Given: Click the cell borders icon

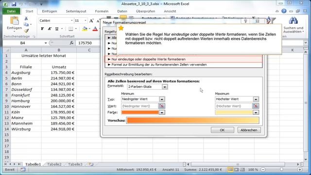Looking at the screenshot, I should [70, 29].
